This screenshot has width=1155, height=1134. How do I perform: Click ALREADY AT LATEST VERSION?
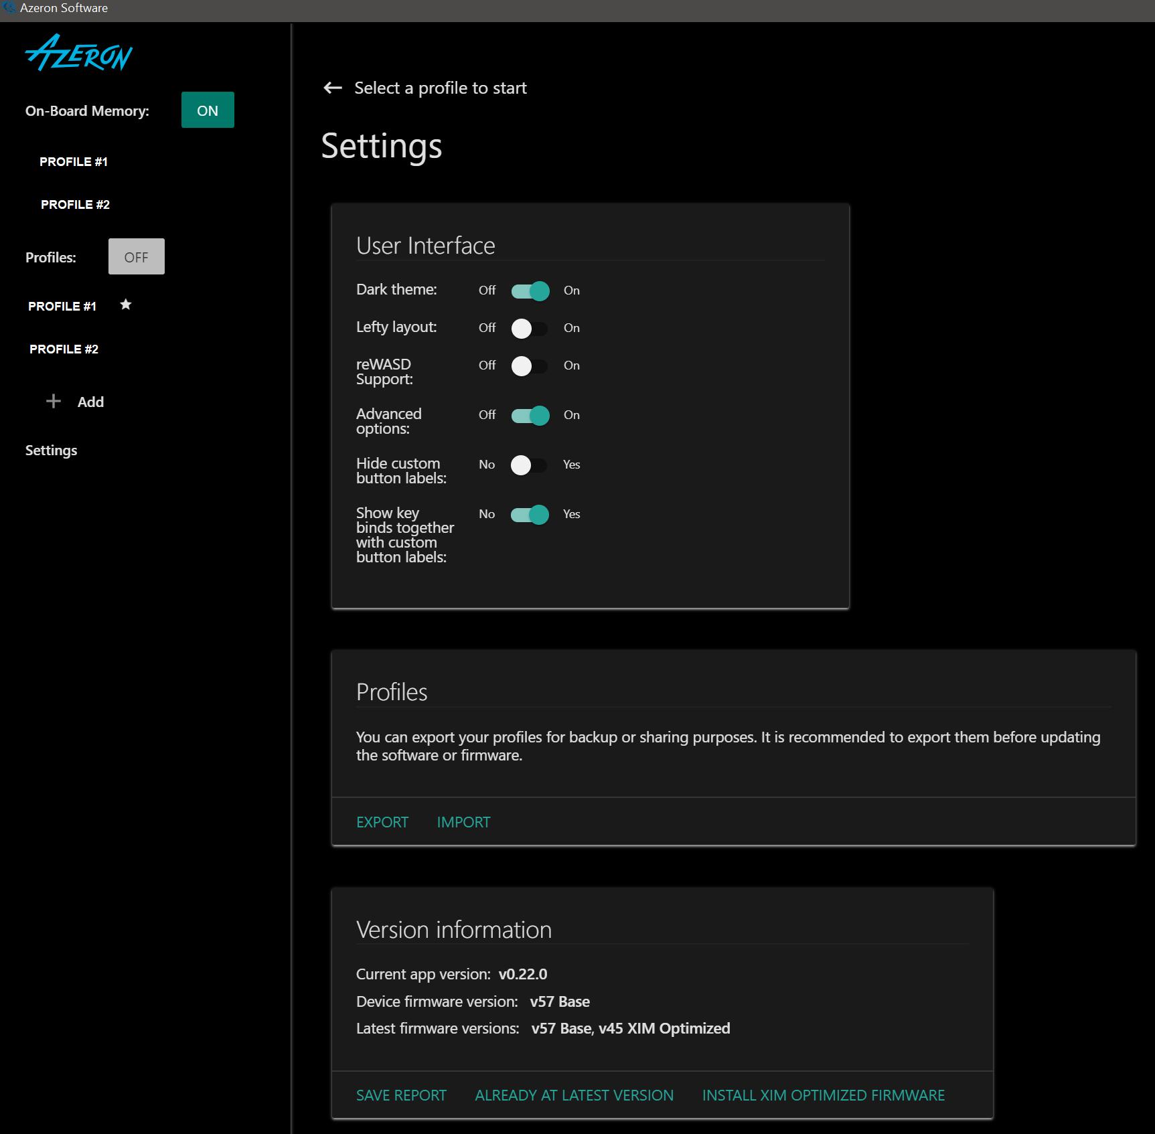[574, 1095]
